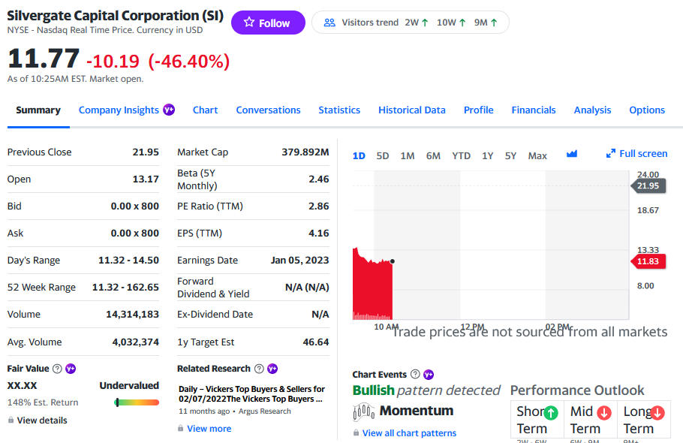Viewport: 683px width, 443px height.
Task: Open the Vickers Top Buyers & Sellers article
Action: point(251,393)
